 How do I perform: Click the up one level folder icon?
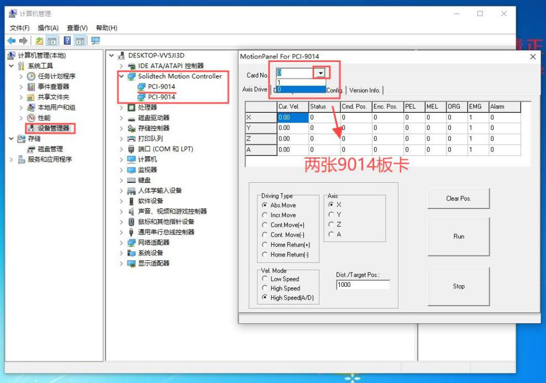pos(39,41)
